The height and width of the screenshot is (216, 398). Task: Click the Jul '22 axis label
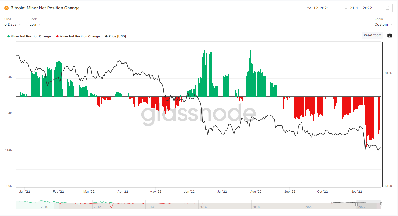click(x=222, y=192)
